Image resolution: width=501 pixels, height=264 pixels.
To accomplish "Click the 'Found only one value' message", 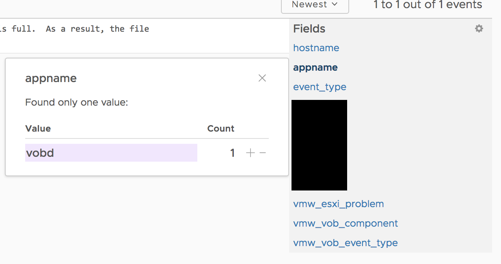I will pos(76,102).
